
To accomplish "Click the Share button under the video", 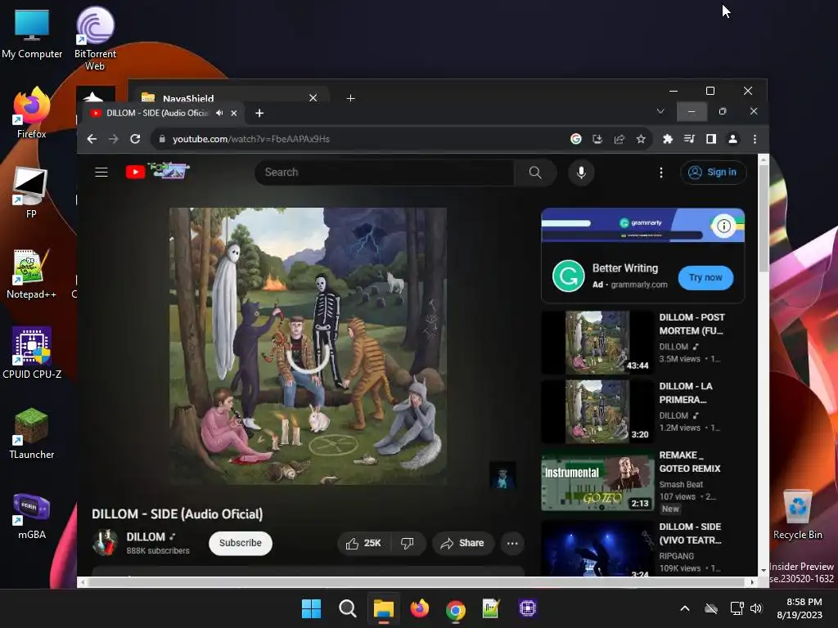I will 462,543.
